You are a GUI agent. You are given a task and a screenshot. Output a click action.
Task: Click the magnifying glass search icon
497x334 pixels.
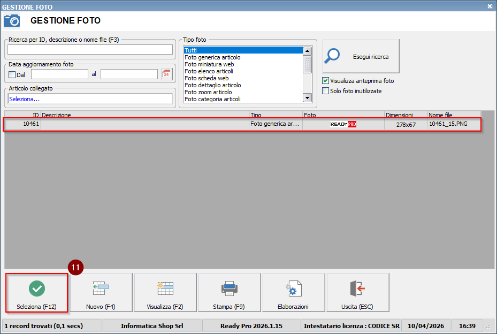click(333, 56)
